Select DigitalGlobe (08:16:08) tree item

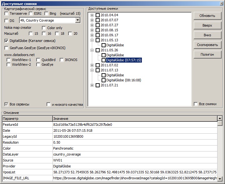click(x=123, y=80)
